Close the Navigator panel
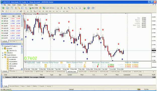Image resolution: width=157 pixels, height=91 pixels. pos(22,44)
